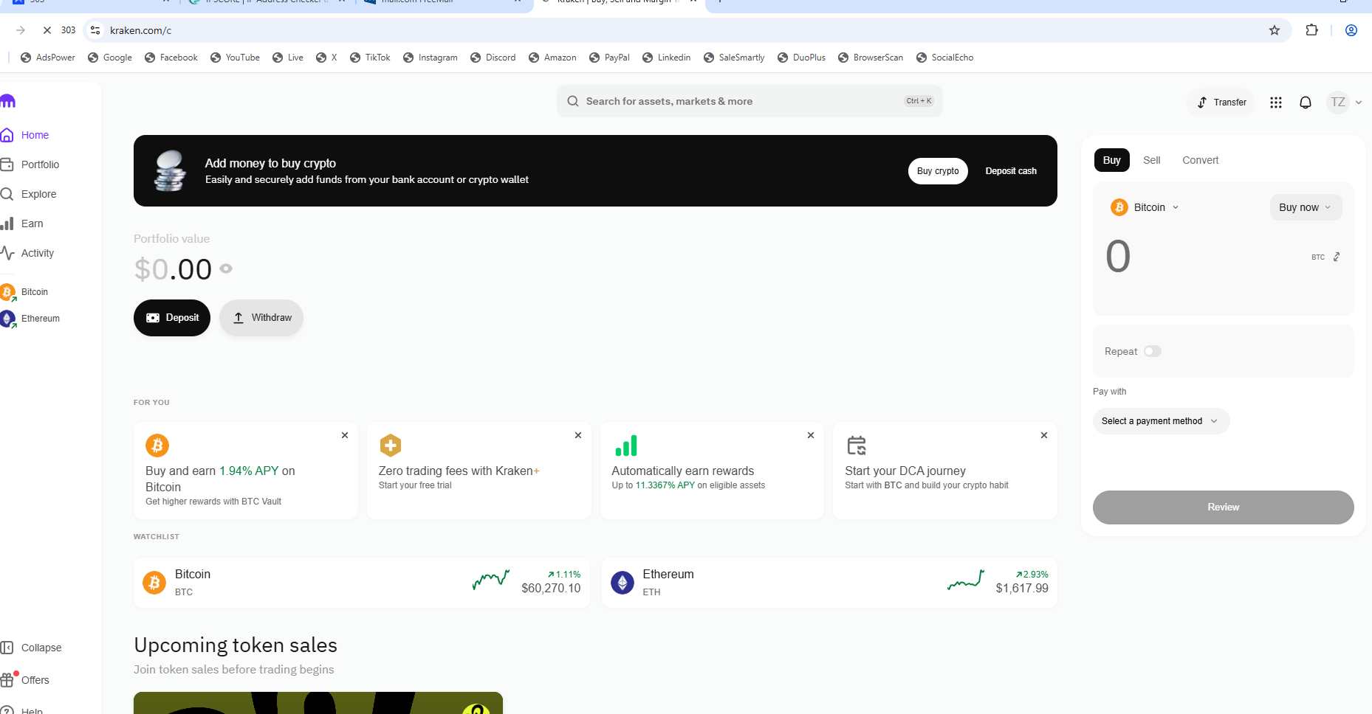This screenshot has width=1372, height=714.
Task: Bookmark this page with star icon
Action: pyautogui.click(x=1275, y=30)
